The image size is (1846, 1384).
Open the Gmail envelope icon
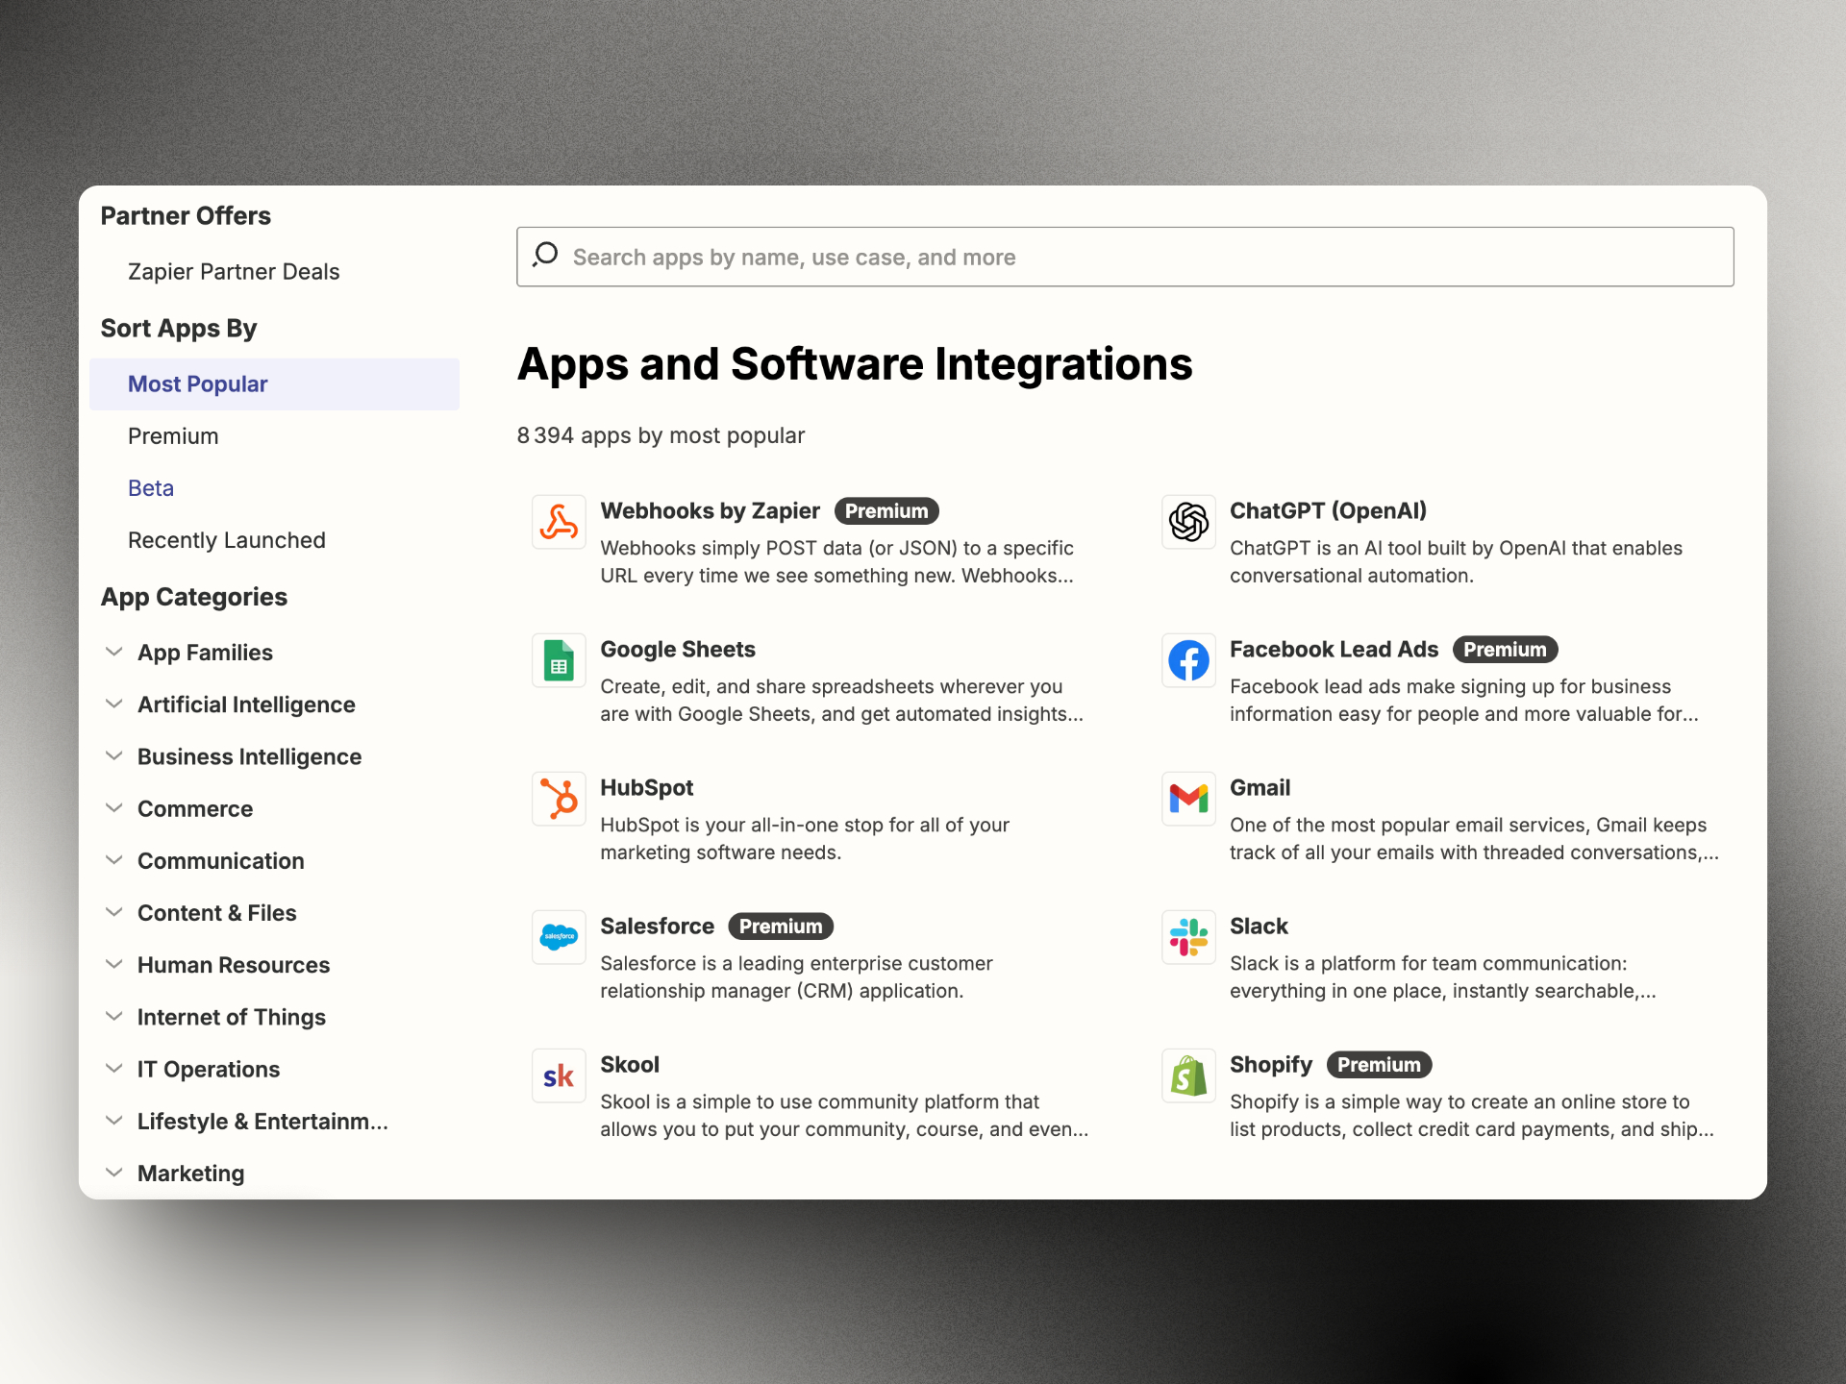click(1188, 799)
